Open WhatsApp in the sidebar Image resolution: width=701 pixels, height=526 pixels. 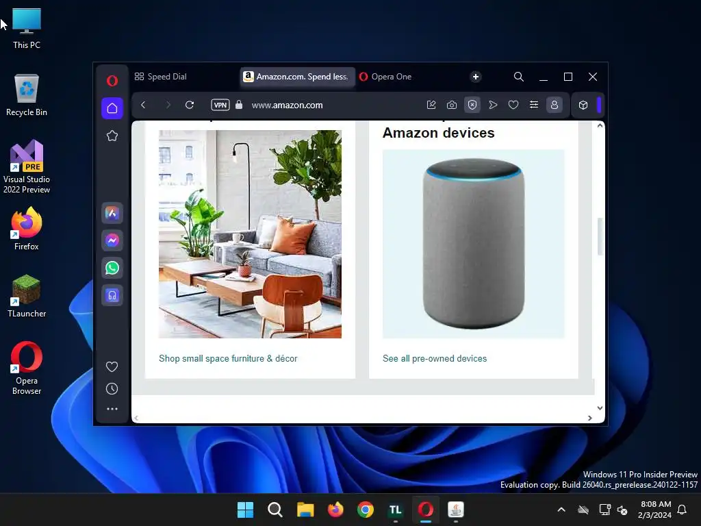(112, 268)
